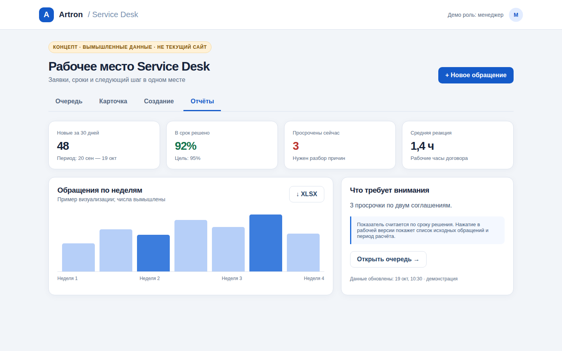Click the Обращения по неделям heading
Viewport: 562px width, 351px height.
(x=100, y=190)
